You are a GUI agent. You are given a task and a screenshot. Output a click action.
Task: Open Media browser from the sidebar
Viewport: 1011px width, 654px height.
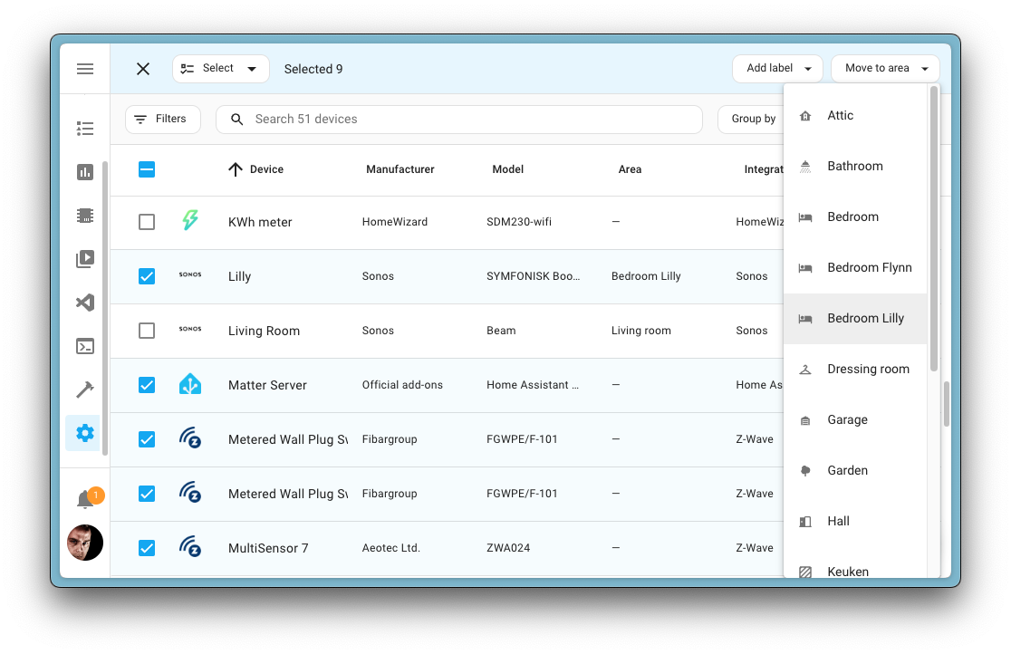point(84,258)
